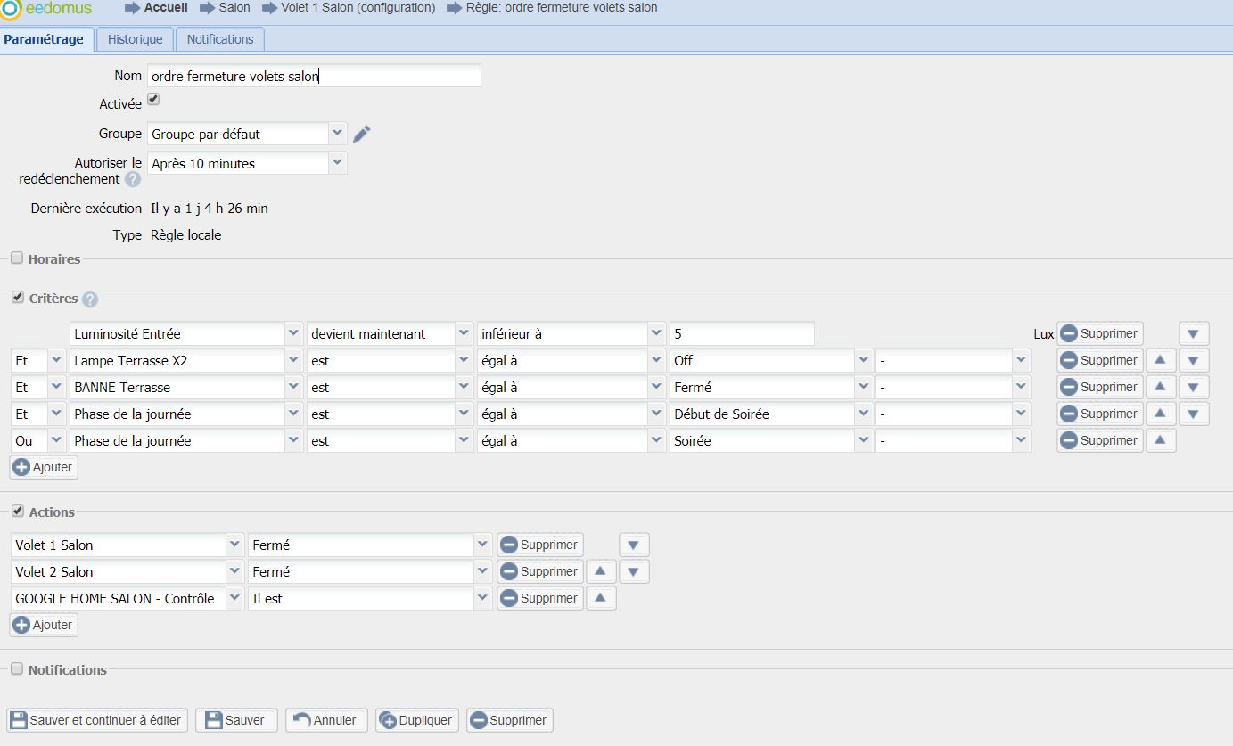This screenshot has height=746, width=1233.
Task: Switch to the Notifications tab
Action: 220,39
